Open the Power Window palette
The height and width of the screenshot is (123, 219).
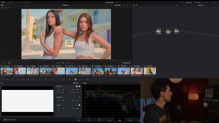pos(52,80)
